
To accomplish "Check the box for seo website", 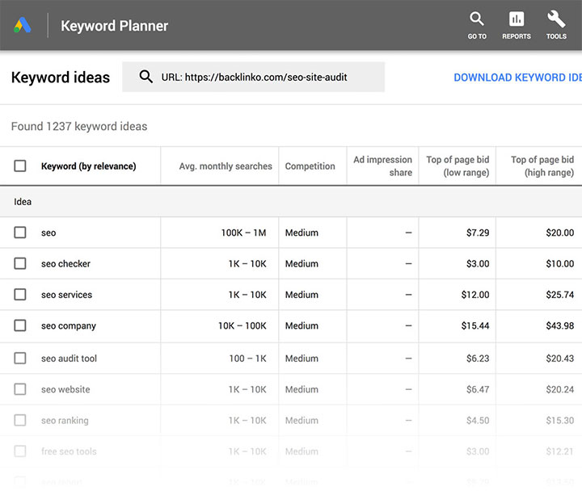I will click(20, 389).
